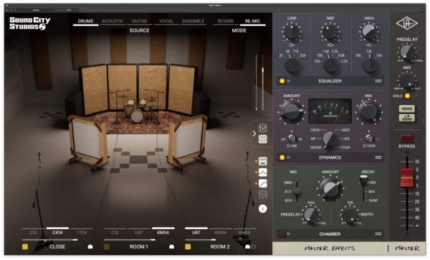The width and height of the screenshot is (430, 260).
Task: Click the LOW gain knob
Action: pyautogui.click(x=292, y=32)
